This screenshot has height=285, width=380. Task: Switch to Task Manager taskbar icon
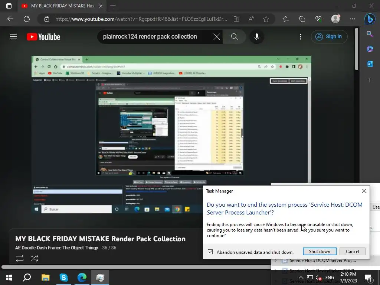(100, 278)
